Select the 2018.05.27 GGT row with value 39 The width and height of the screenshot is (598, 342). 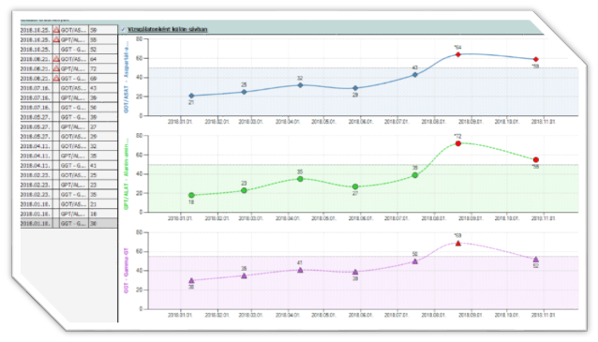pos(69,117)
